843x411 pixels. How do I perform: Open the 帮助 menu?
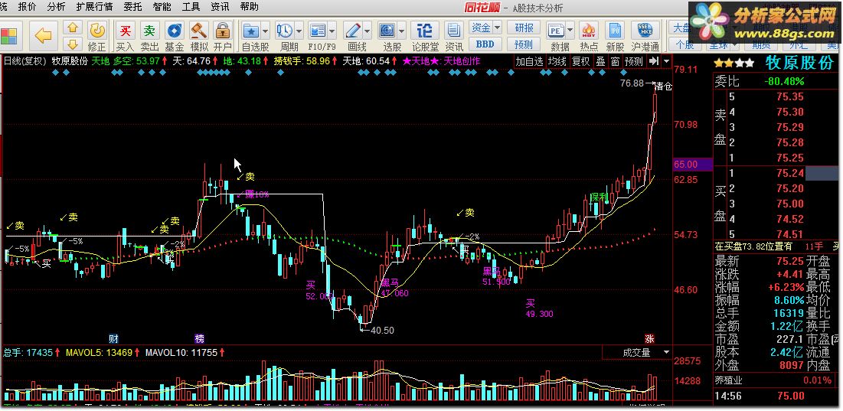point(249,7)
